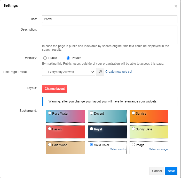The image size is (181, 178).
Task: Choose Decent background radio
Action: pos(91,113)
